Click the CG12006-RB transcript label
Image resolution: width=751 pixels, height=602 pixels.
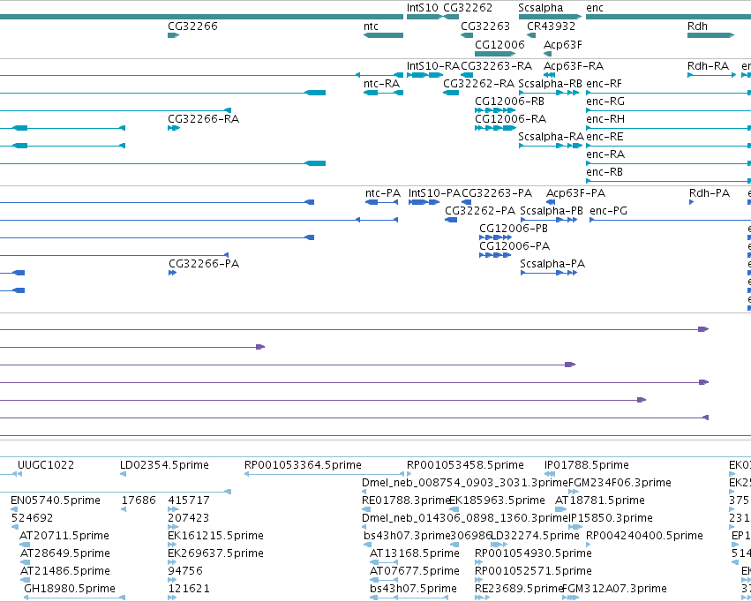pos(509,101)
